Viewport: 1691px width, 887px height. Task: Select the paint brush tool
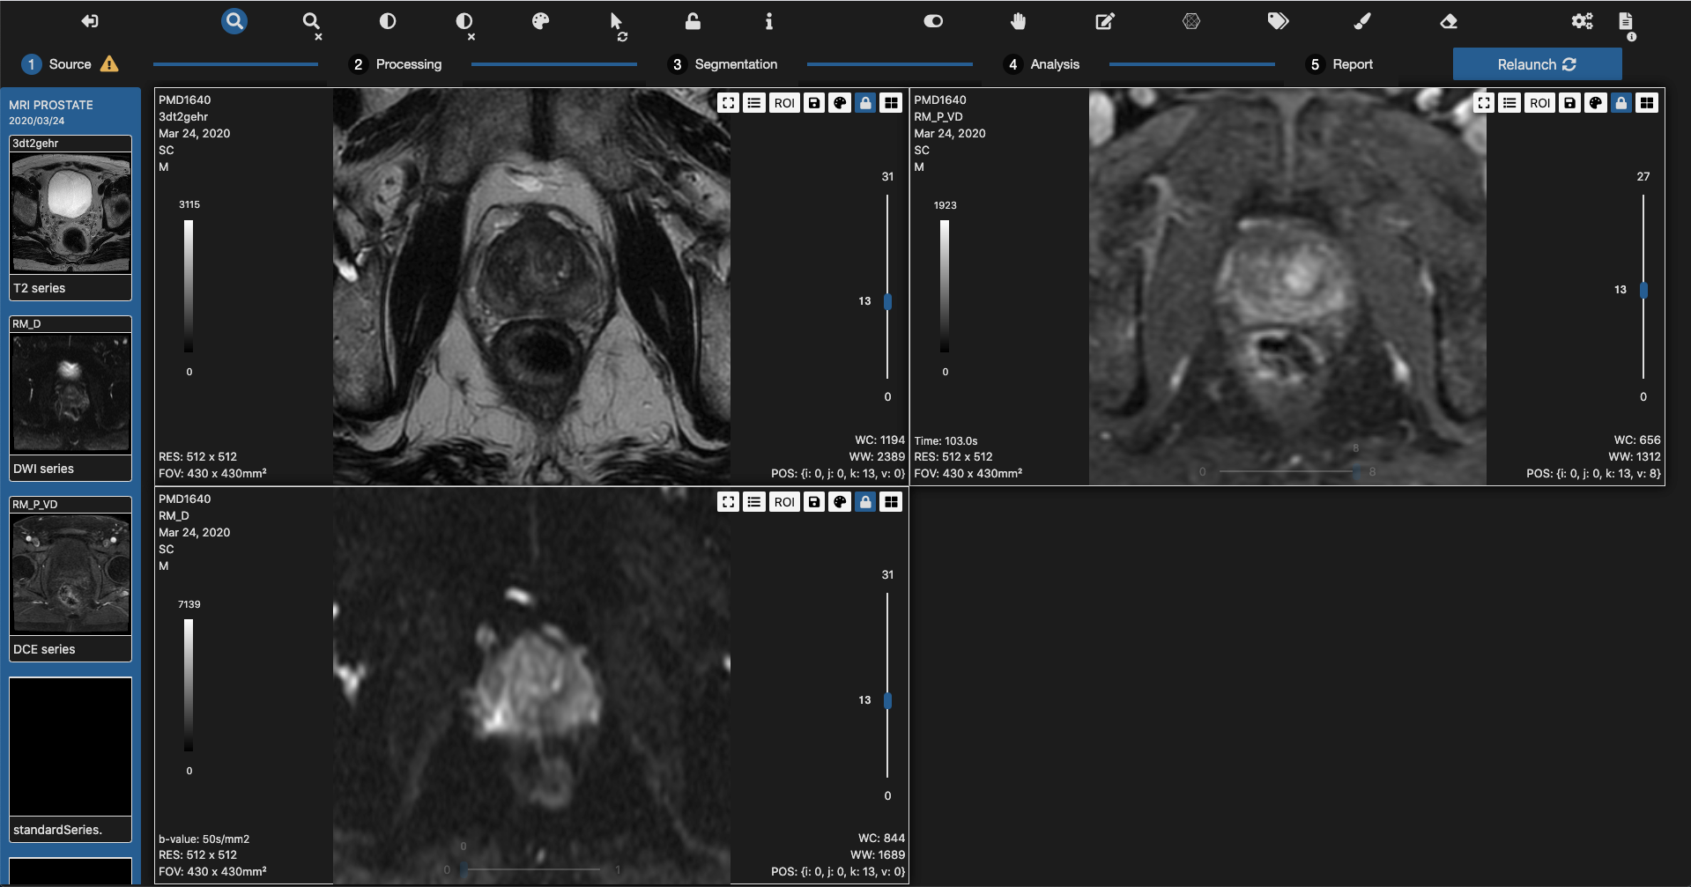[1362, 21]
